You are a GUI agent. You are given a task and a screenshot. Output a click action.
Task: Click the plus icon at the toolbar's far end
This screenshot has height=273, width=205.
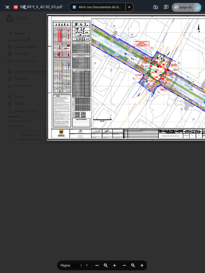pos(142,265)
